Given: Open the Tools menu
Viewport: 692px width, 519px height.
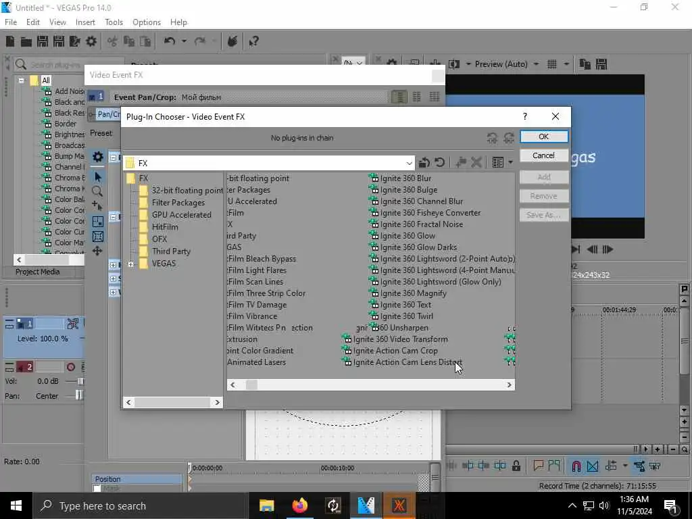Looking at the screenshot, I should click(114, 22).
